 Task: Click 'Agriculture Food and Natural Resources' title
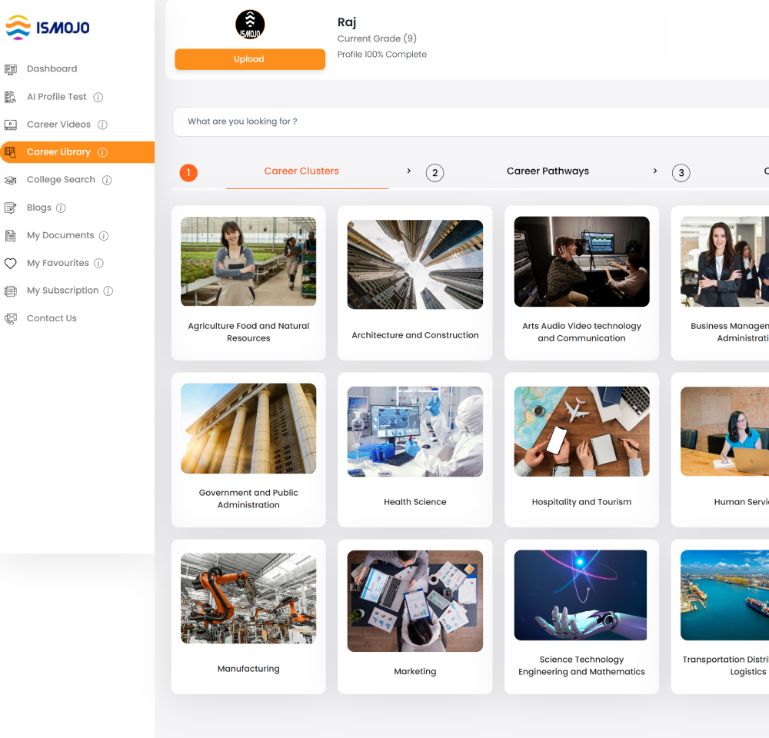248,332
